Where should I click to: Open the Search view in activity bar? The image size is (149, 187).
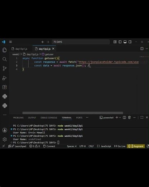(x=5, y=59)
